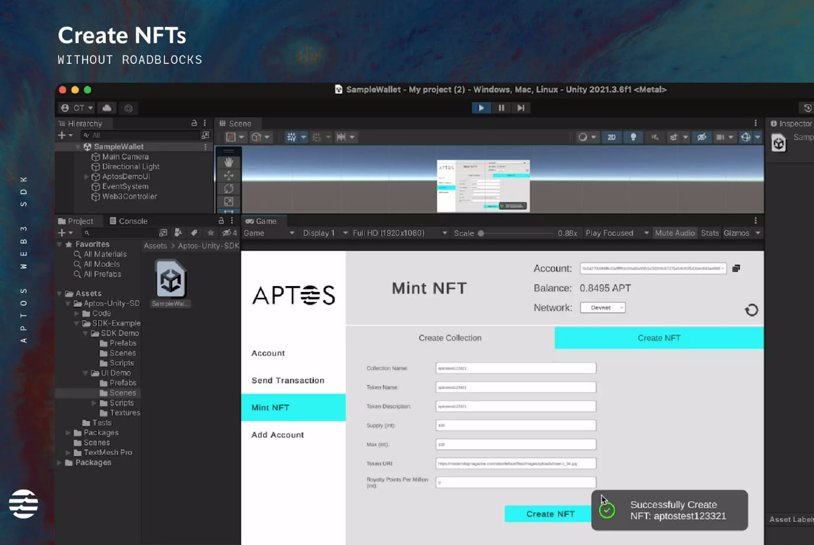Open Hierarchy panel kebab menu
This screenshot has width=814, height=545.
(205, 123)
